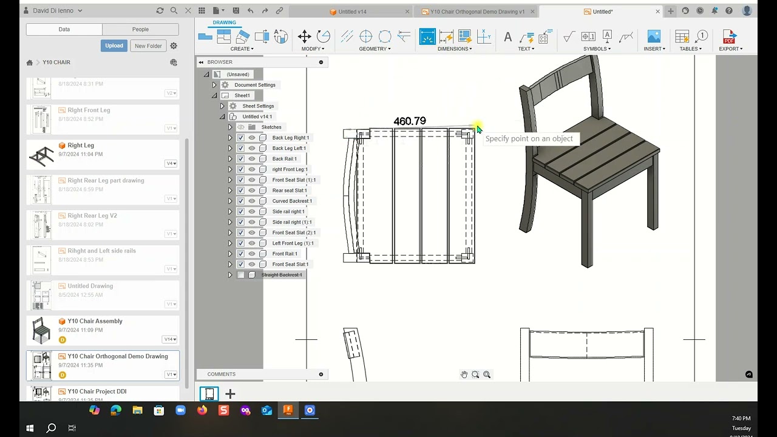Open the SYMBOLS dropdown menu
Viewport: 777px width, 437px height.
click(x=597, y=49)
